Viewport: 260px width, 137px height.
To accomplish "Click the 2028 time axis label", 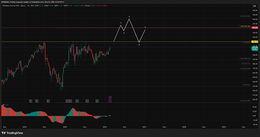I will 184,127.
